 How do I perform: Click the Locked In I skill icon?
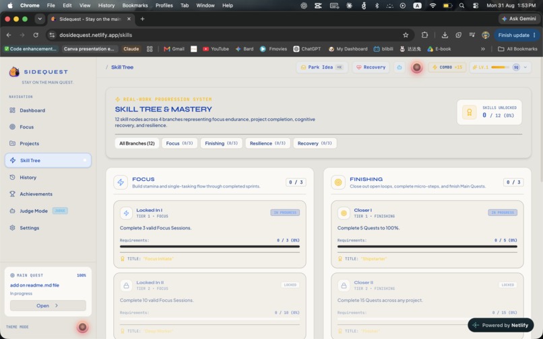point(126,213)
